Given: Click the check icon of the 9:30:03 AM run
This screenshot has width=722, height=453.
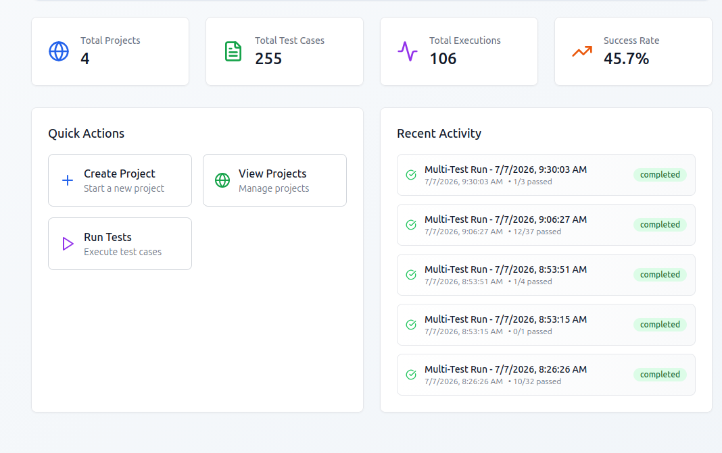Looking at the screenshot, I should point(411,175).
